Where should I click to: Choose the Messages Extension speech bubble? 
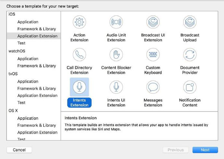(153, 87)
